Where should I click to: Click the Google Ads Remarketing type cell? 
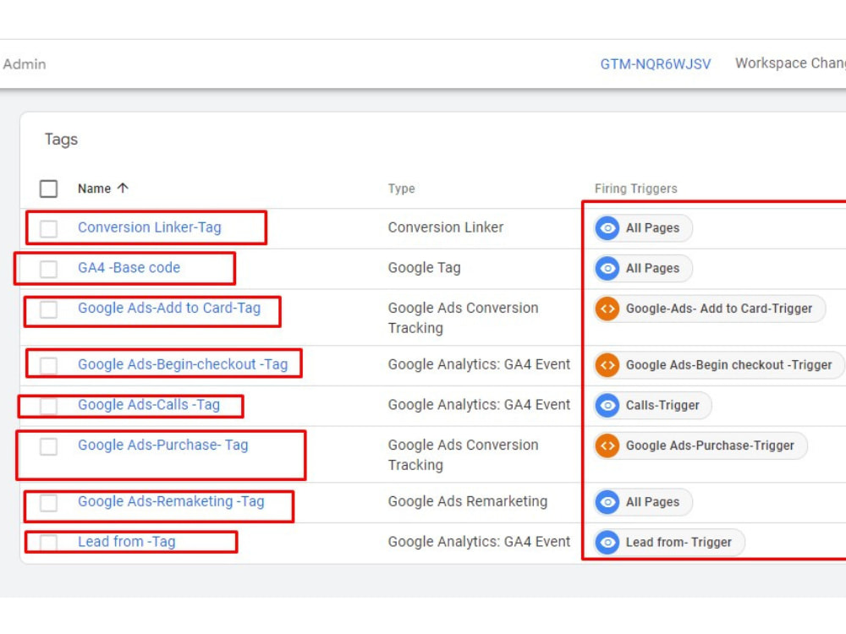tap(468, 501)
